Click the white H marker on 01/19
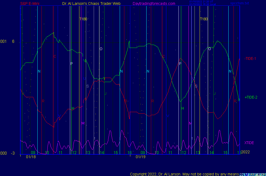The width and height of the screenshot is (266, 176). (183, 108)
